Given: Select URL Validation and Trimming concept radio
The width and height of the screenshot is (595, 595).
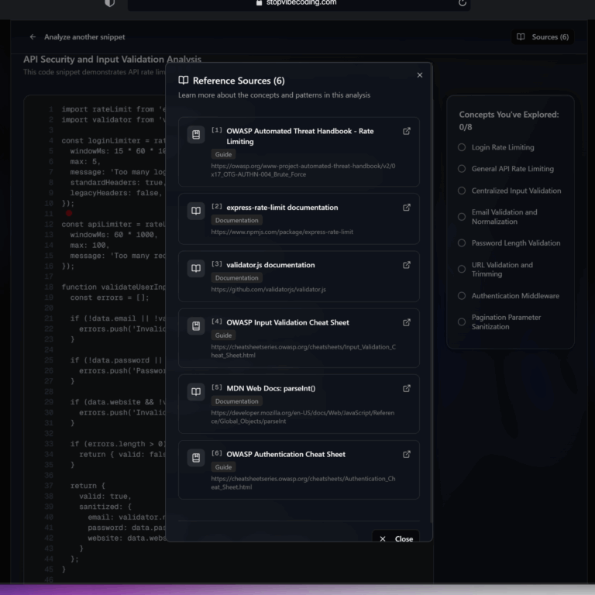Looking at the screenshot, I should click(x=462, y=269).
